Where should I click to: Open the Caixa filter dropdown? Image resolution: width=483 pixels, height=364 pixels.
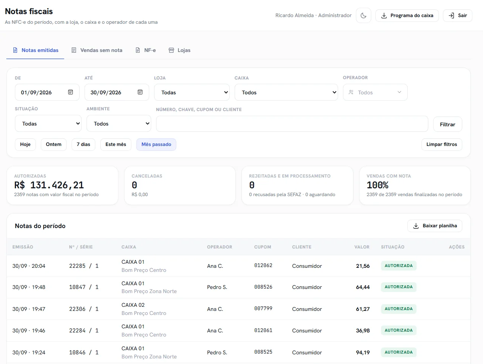[x=286, y=92]
